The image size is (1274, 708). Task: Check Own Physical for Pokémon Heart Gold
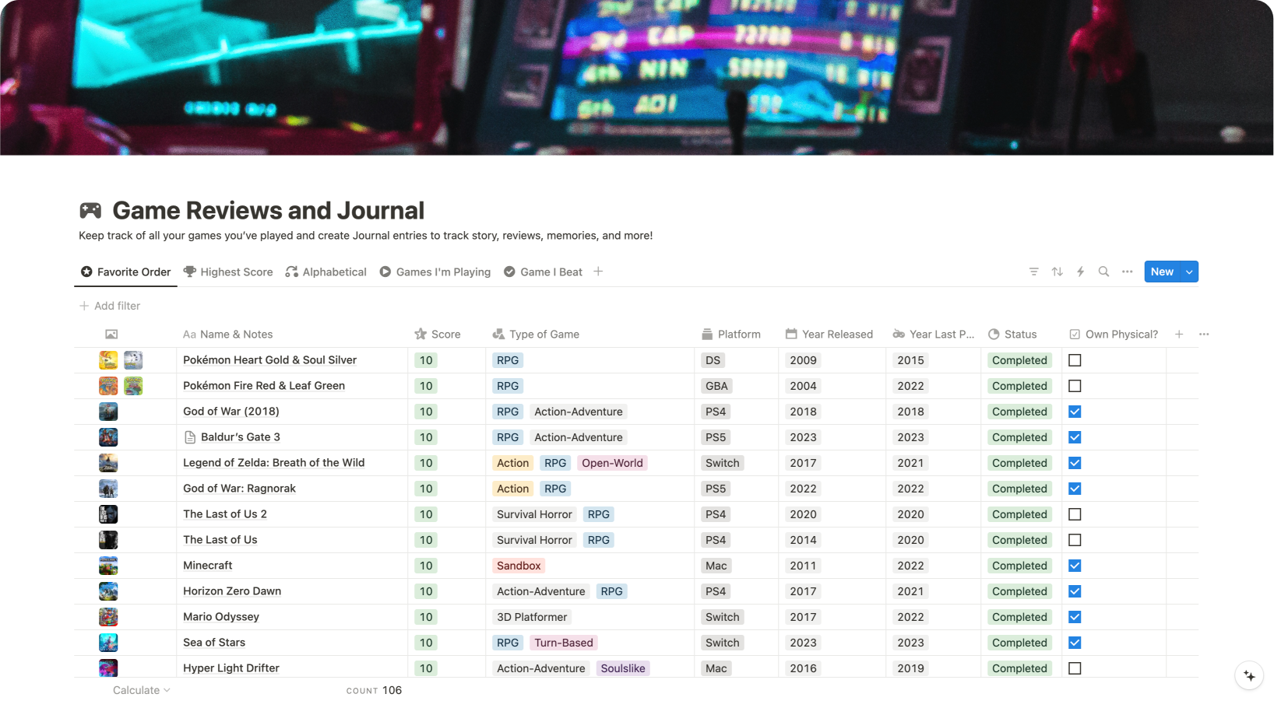tap(1075, 360)
